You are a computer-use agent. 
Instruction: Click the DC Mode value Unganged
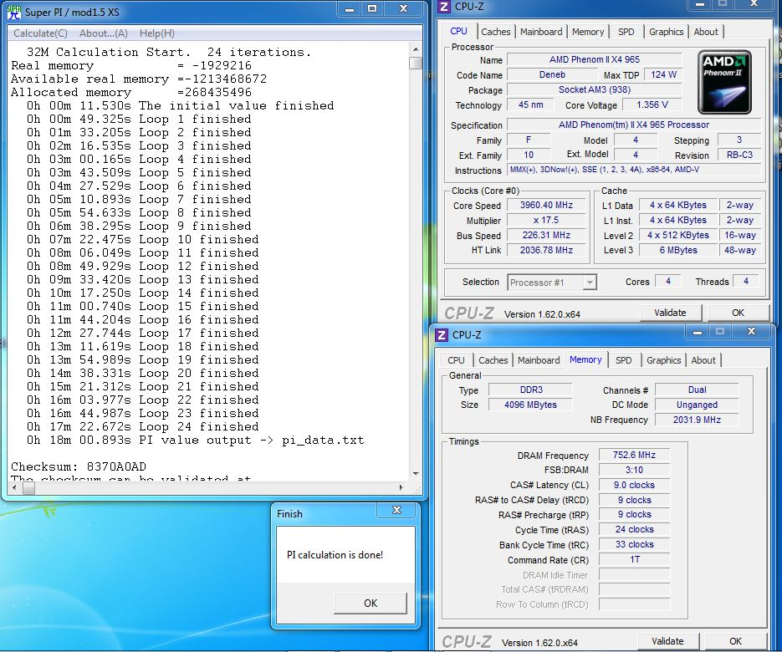coord(697,405)
